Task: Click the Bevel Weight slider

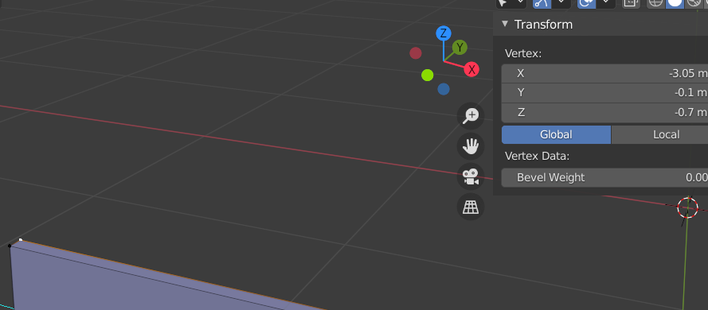Action: tap(604, 177)
